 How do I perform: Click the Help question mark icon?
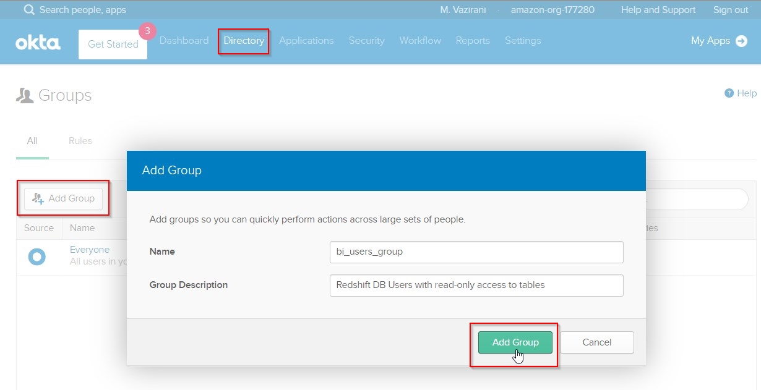729,93
